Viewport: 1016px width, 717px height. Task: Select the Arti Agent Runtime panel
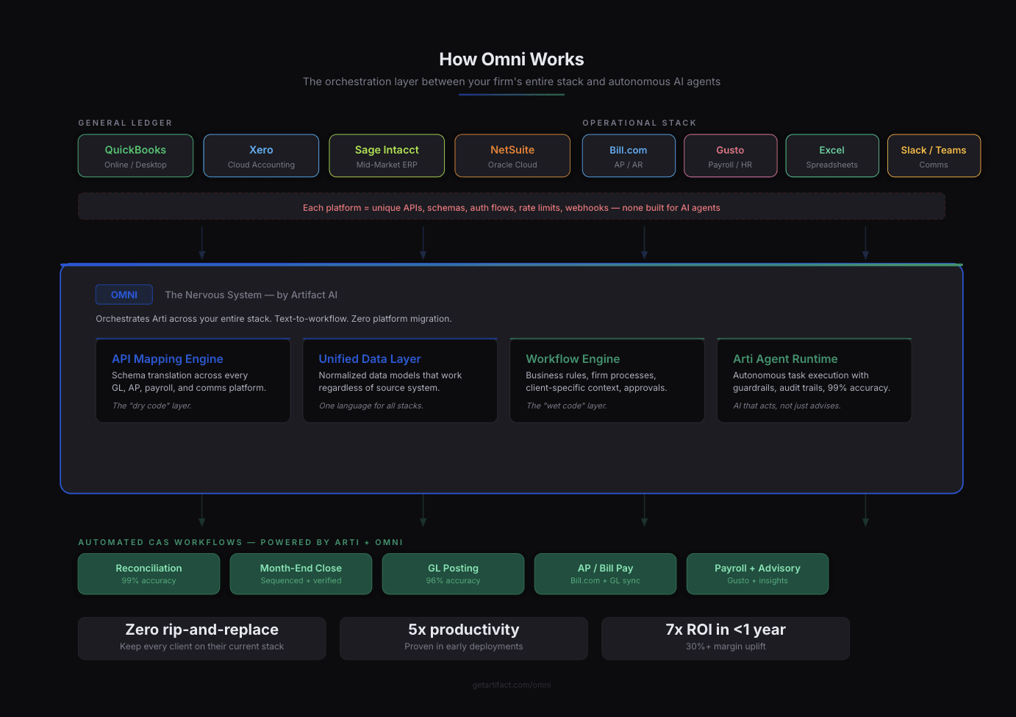(814, 381)
